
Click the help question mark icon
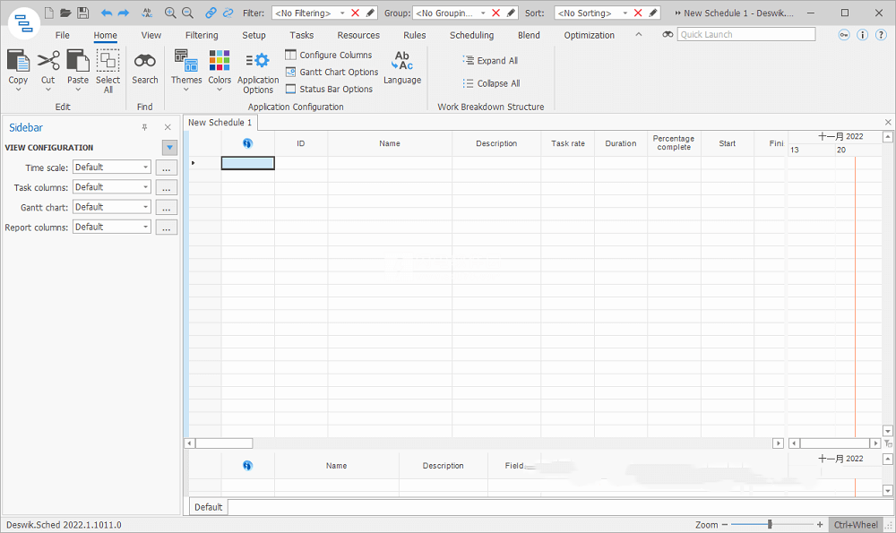(x=881, y=35)
